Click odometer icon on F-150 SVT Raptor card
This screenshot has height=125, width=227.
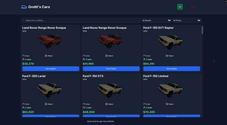pos(144,56)
